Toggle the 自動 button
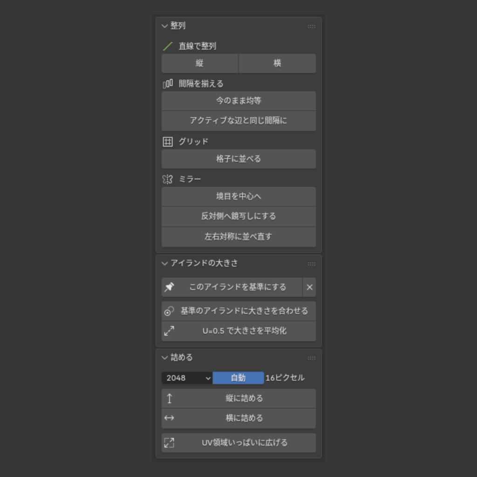This screenshot has height=477, width=477. [x=238, y=378]
